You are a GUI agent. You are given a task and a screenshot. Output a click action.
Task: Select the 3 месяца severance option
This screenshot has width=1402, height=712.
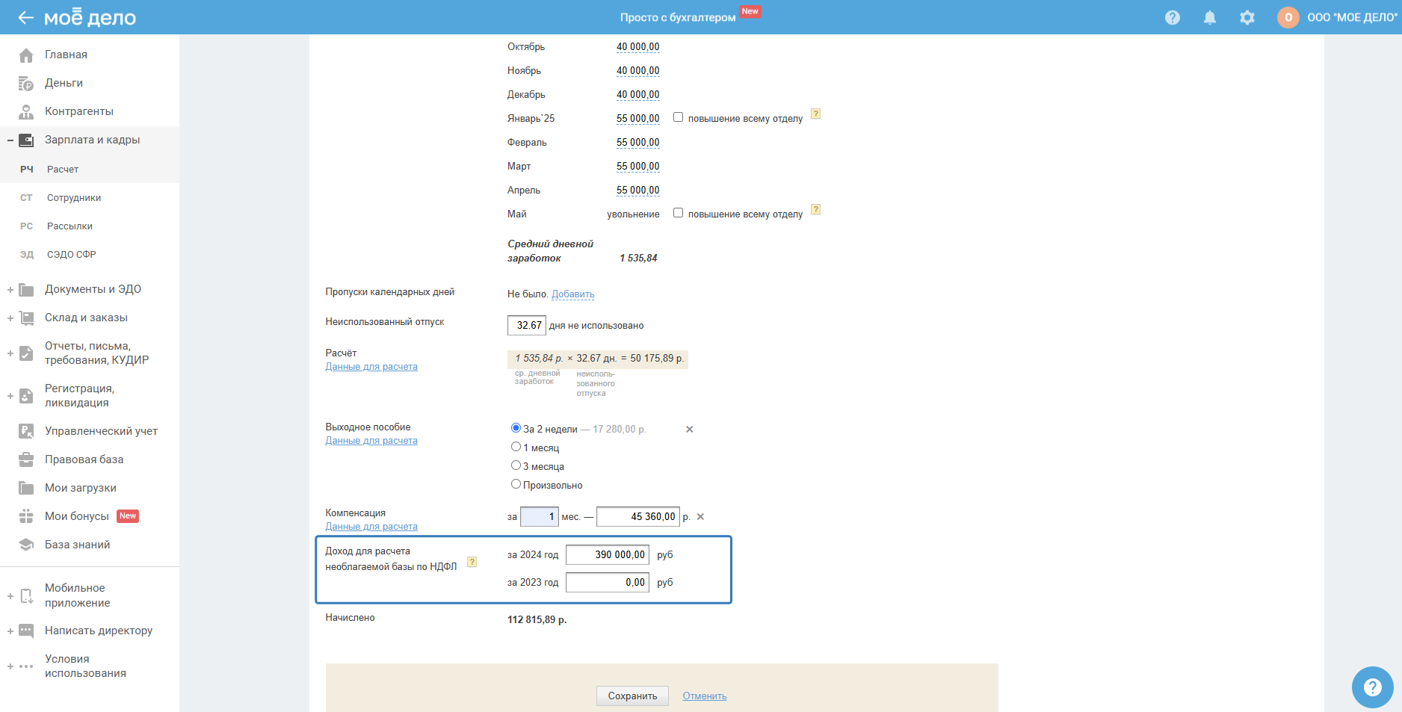tap(516, 465)
